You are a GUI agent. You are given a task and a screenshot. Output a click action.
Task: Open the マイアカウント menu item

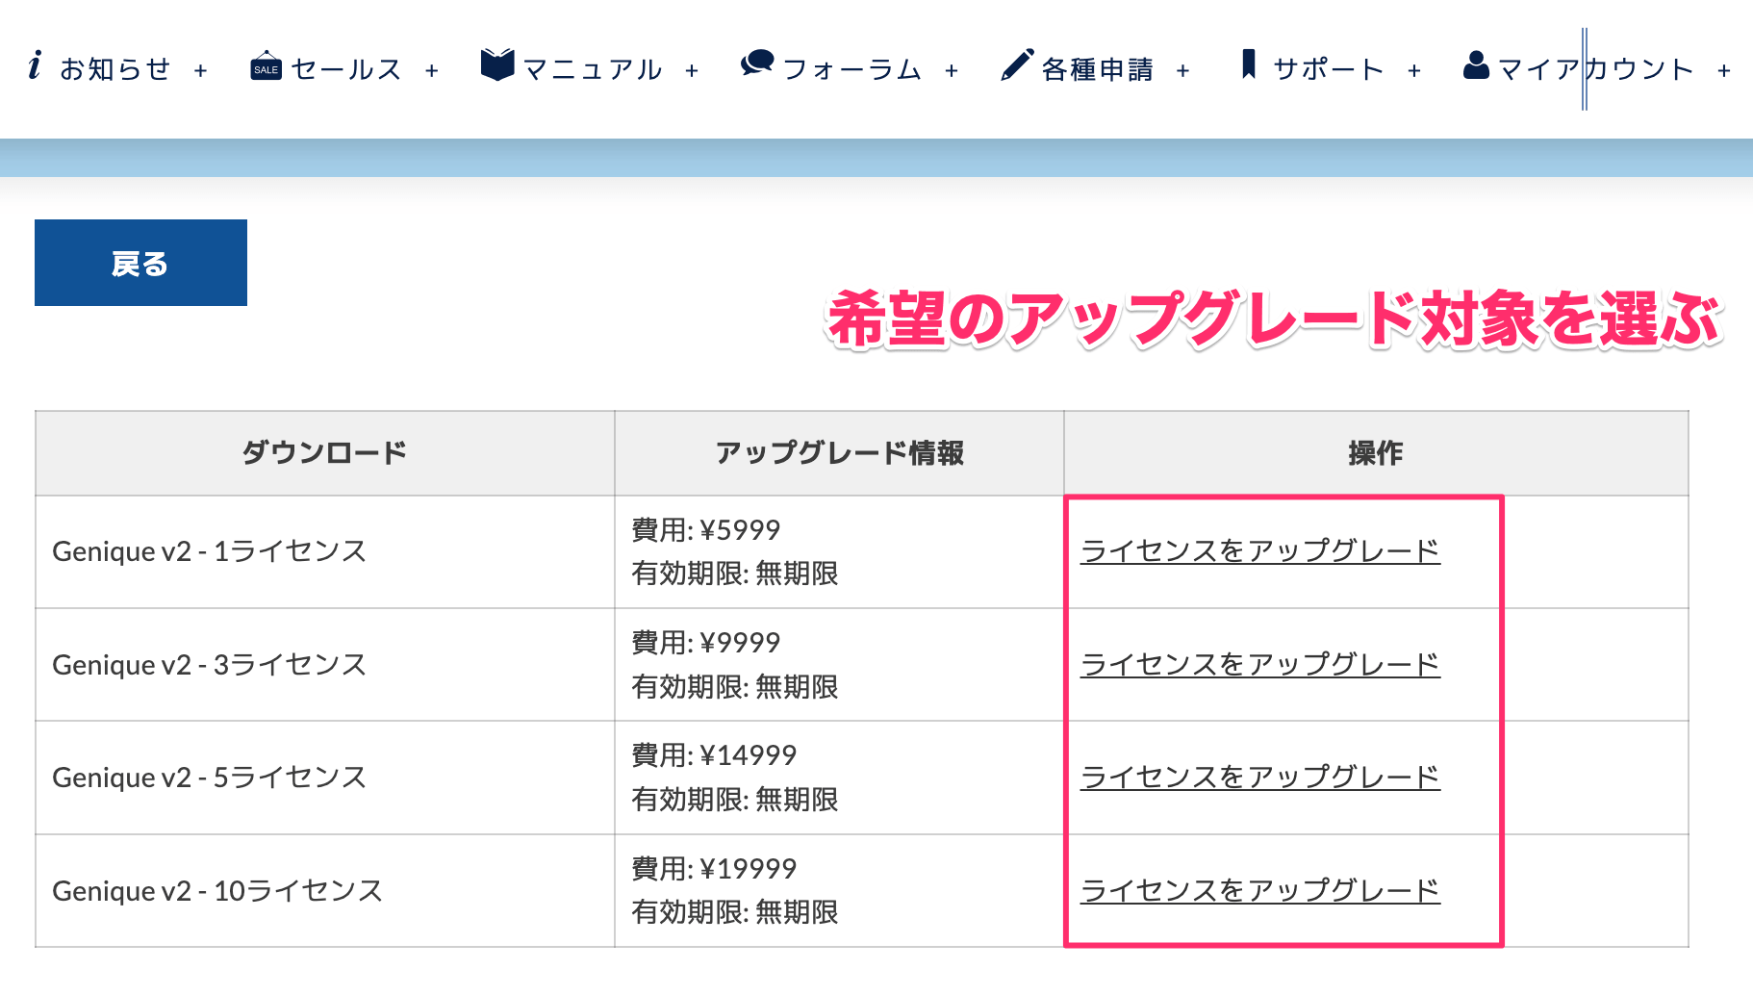click(x=1596, y=69)
